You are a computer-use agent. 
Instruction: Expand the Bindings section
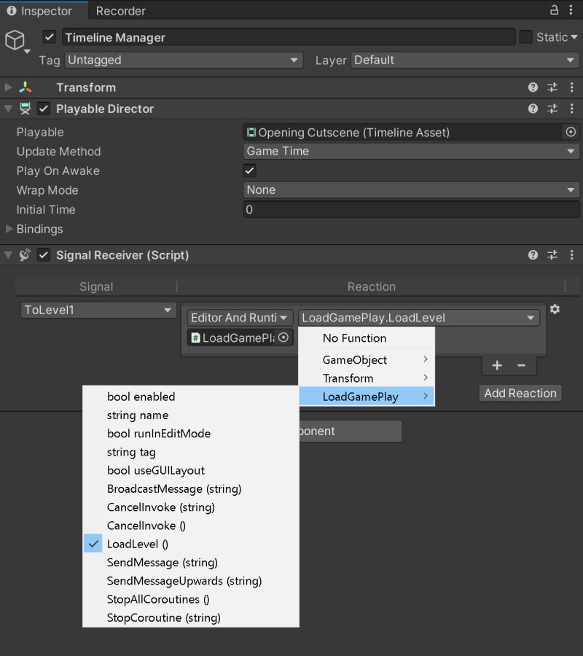coord(9,229)
